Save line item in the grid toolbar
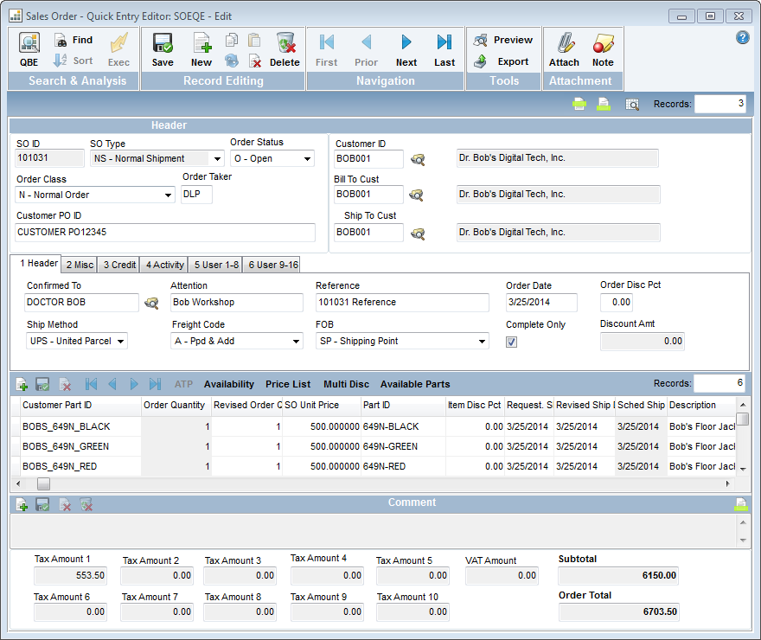Viewport: 761px width, 640px height. click(x=42, y=385)
